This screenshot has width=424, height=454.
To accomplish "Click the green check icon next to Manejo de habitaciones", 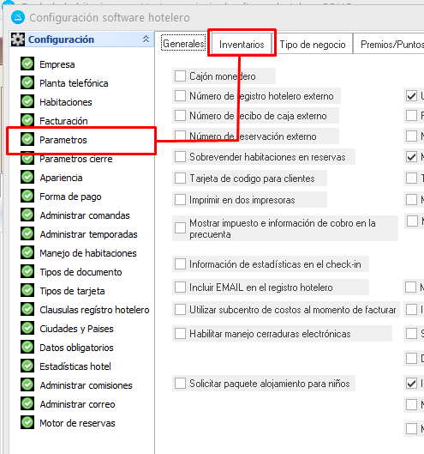I will click(x=27, y=252).
